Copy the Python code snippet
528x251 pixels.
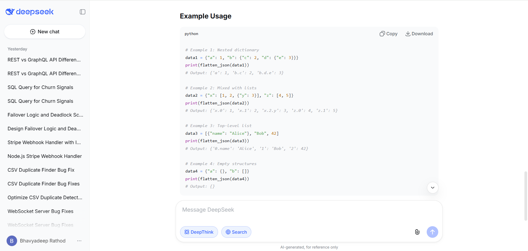tap(388, 34)
